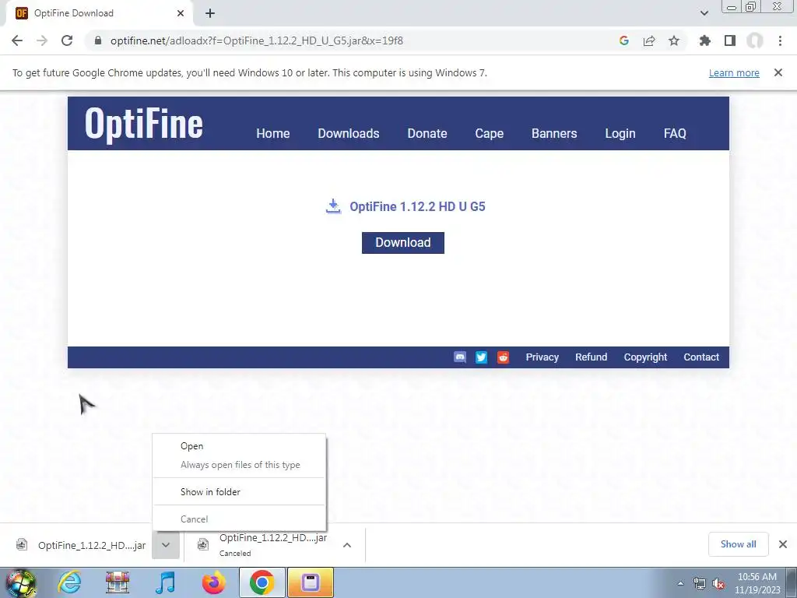The height and width of the screenshot is (598, 797).
Task: Dismiss the Chrome update notification bar
Action: pyautogui.click(x=778, y=72)
